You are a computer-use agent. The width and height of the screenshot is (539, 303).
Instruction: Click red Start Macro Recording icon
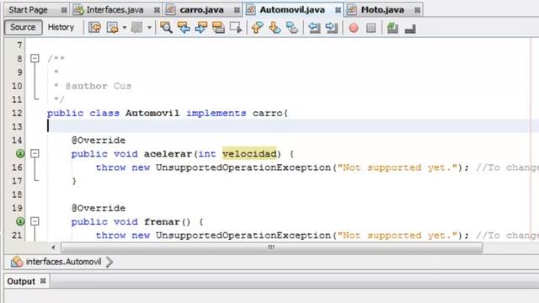(x=354, y=28)
